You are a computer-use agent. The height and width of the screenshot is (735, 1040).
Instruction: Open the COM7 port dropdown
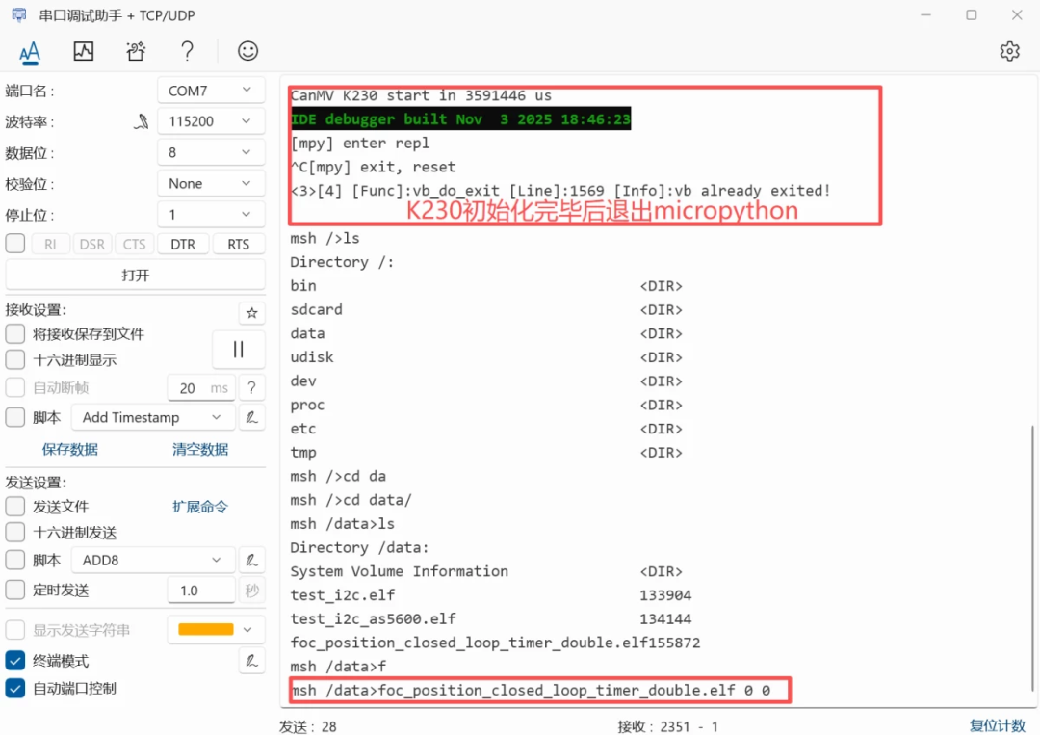[211, 90]
